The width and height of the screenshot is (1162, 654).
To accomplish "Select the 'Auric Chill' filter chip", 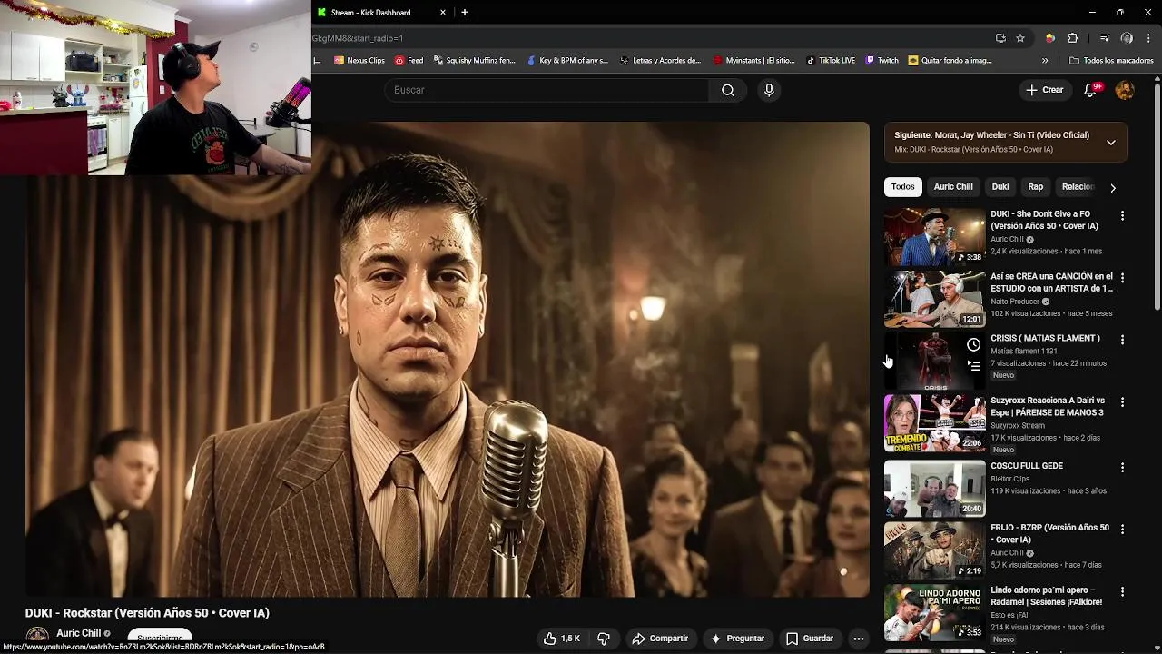I will (953, 187).
